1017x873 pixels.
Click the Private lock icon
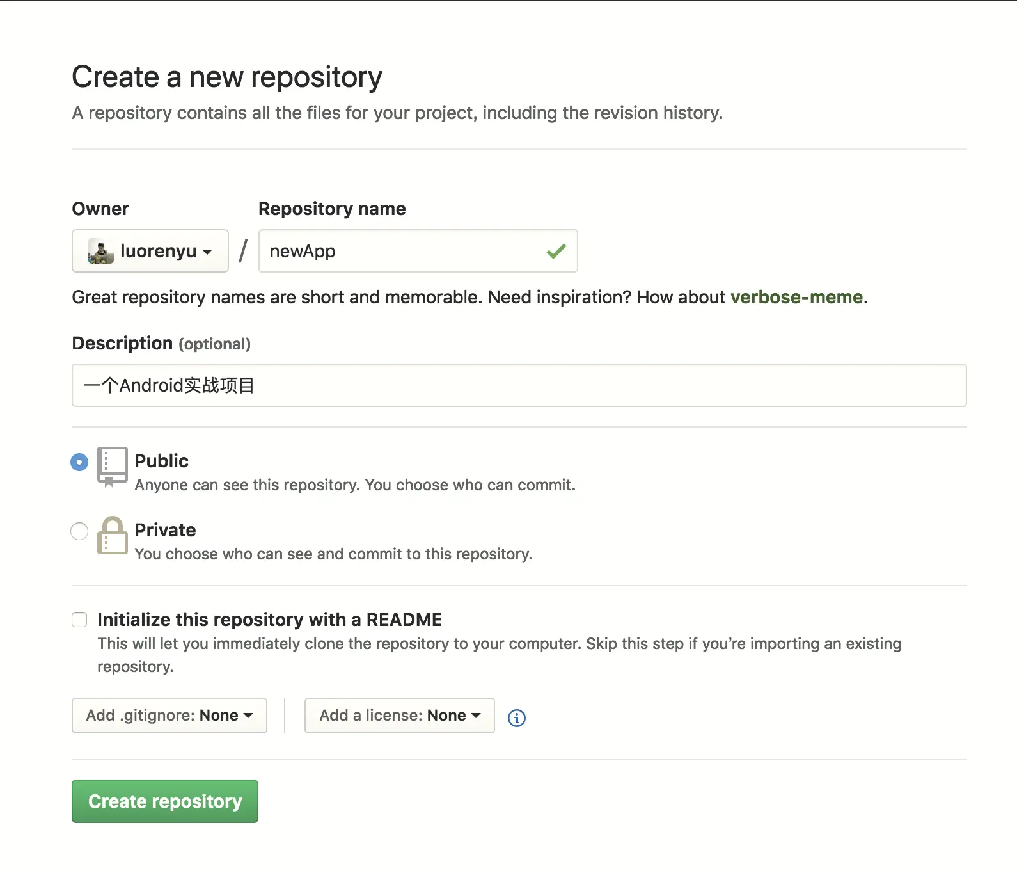pyautogui.click(x=112, y=535)
